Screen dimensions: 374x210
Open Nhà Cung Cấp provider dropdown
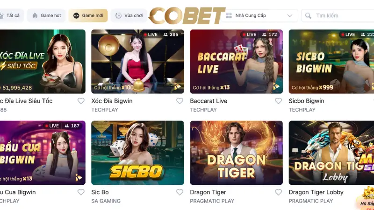pyautogui.click(x=259, y=16)
